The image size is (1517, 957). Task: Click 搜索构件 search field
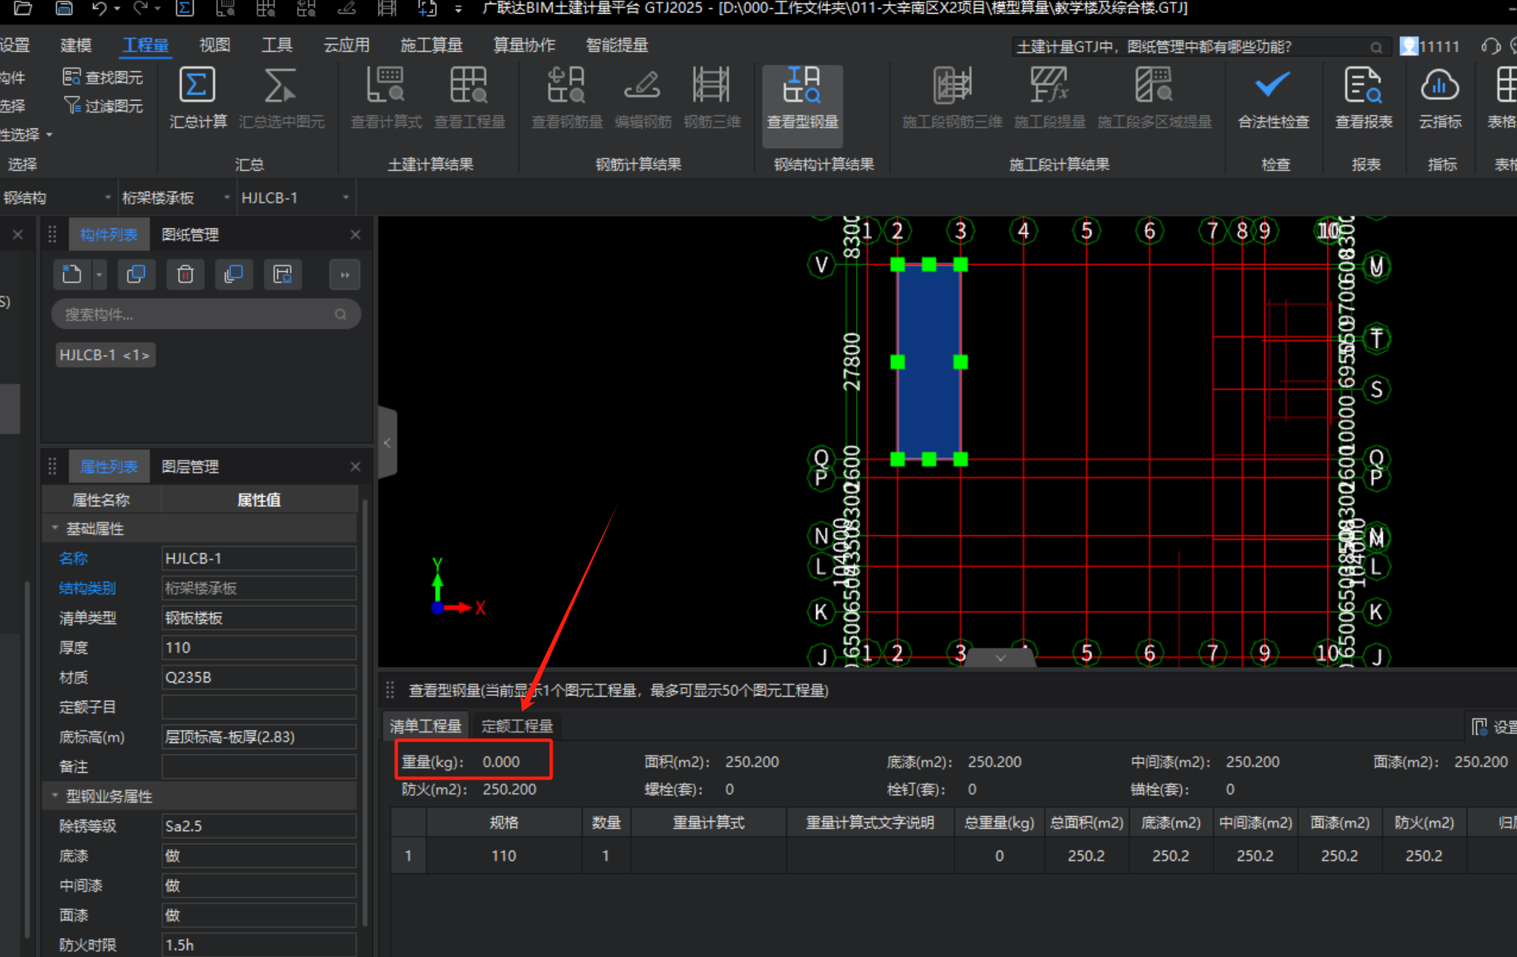(x=206, y=315)
